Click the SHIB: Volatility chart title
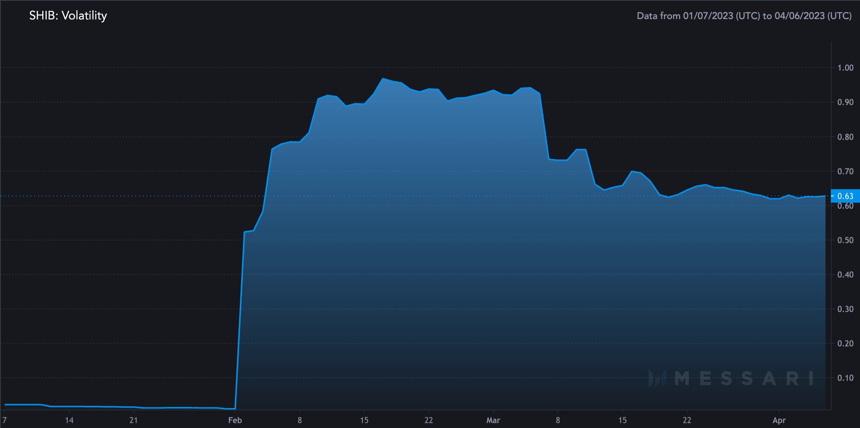860x428 pixels. point(68,16)
